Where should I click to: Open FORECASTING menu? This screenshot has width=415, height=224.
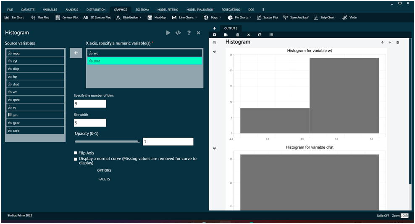[x=231, y=10]
